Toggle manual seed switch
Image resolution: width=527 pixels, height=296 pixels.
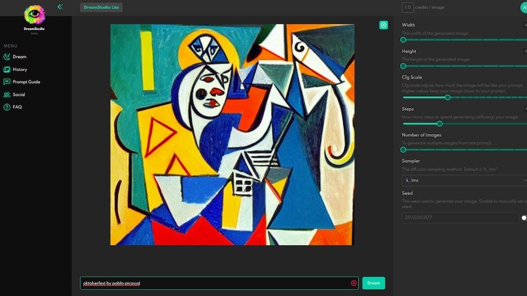(524, 218)
